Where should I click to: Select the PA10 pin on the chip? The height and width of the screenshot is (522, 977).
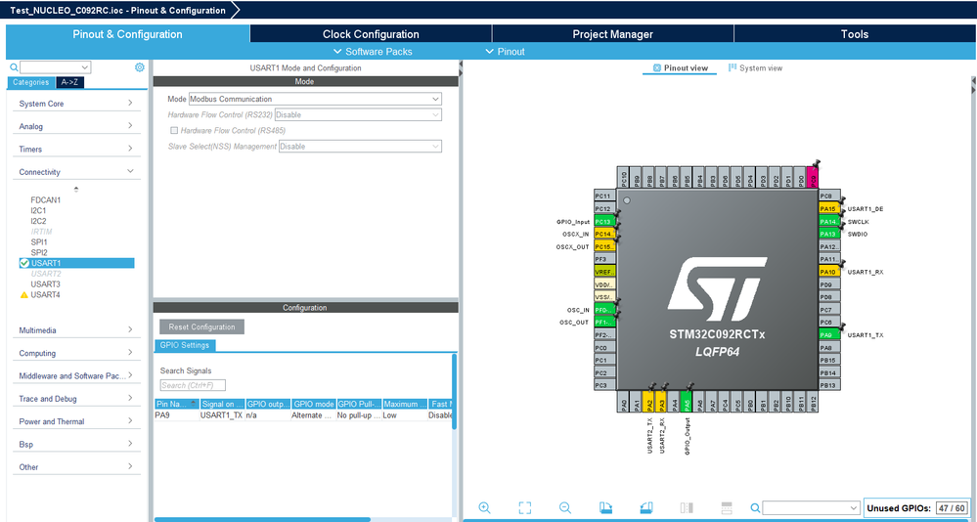point(829,272)
